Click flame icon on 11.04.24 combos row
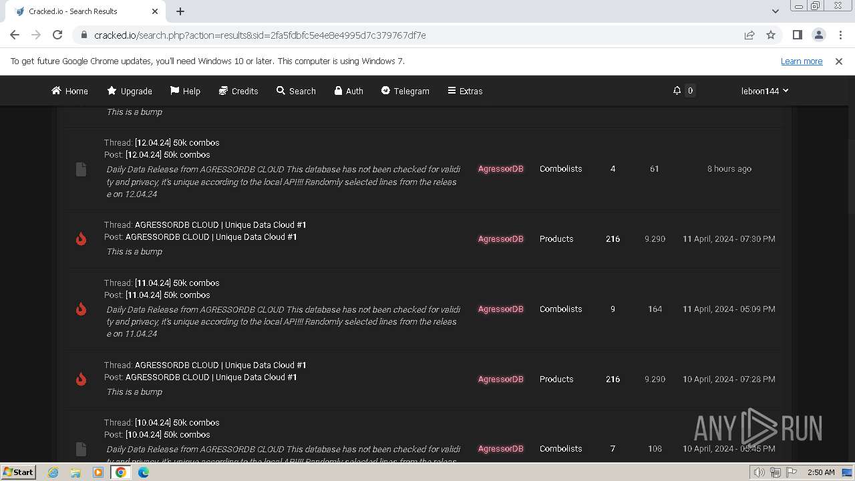This screenshot has height=481, width=855. click(x=81, y=309)
